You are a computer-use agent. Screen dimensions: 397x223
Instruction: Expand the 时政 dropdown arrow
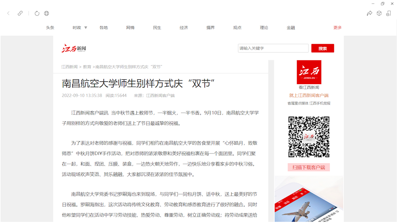(86, 27)
